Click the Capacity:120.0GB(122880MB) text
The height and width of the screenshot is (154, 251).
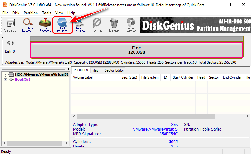[x=96, y=62]
